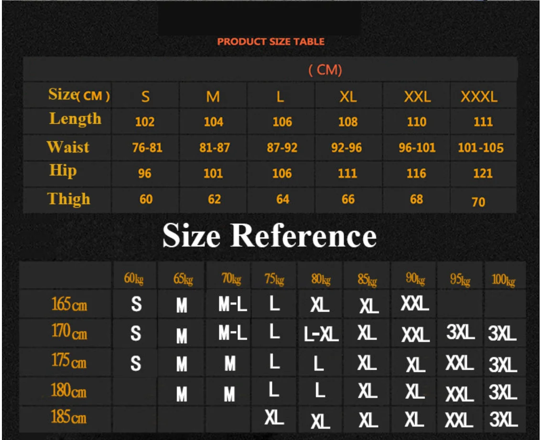540x440 pixels.
Task: Click the S size column header
Action: tap(145, 97)
